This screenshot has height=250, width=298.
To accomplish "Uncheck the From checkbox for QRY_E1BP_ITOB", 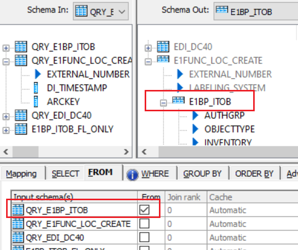I will 144,210.
